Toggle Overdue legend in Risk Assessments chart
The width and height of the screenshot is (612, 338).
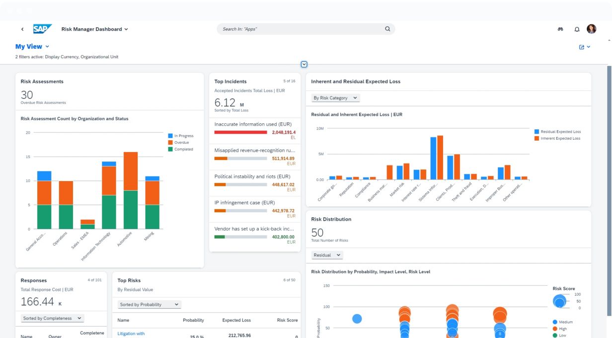point(181,143)
